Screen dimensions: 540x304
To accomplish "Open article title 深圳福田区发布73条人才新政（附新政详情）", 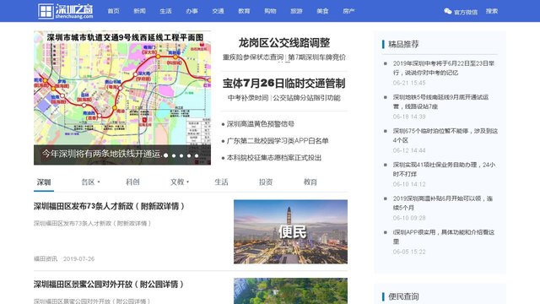I will (110, 206).
